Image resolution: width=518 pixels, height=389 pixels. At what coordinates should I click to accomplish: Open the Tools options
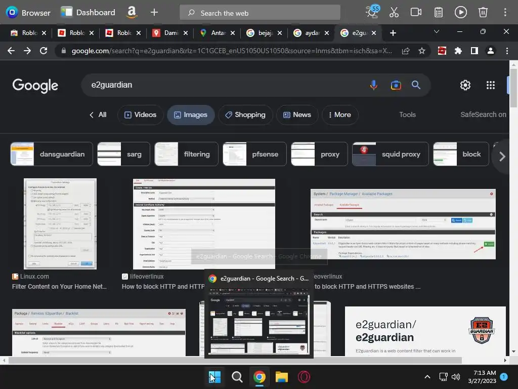pos(407,115)
